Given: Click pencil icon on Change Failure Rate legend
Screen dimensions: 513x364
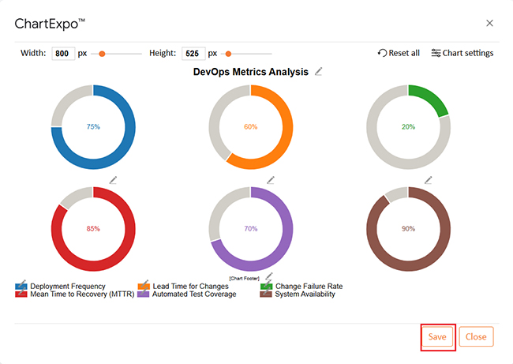Looking at the screenshot, I should click(x=268, y=282).
